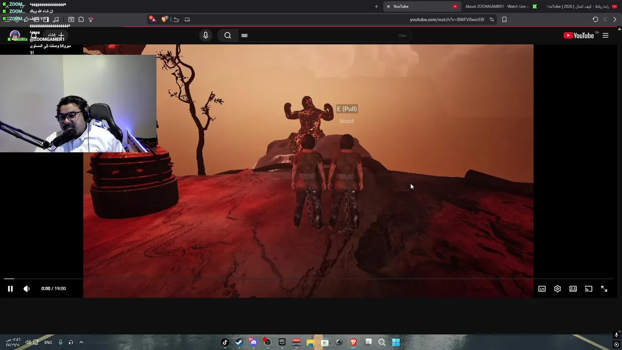This screenshot has height=350, width=622.
Task: Switch to the active YouTube tab
Action: tap(422, 6)
